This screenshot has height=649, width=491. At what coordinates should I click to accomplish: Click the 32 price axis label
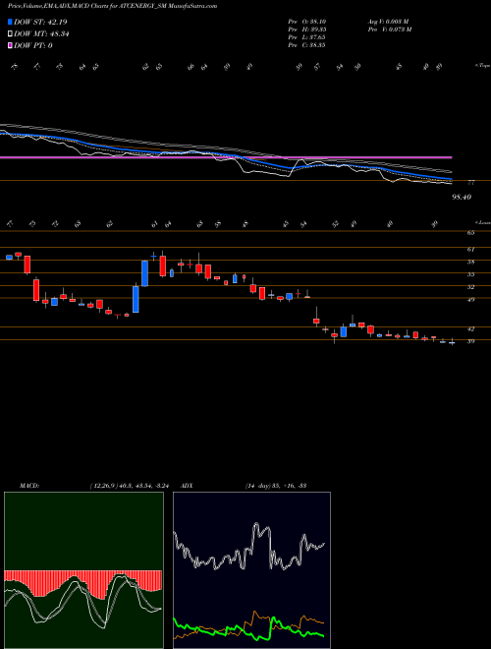coord(470,287)
